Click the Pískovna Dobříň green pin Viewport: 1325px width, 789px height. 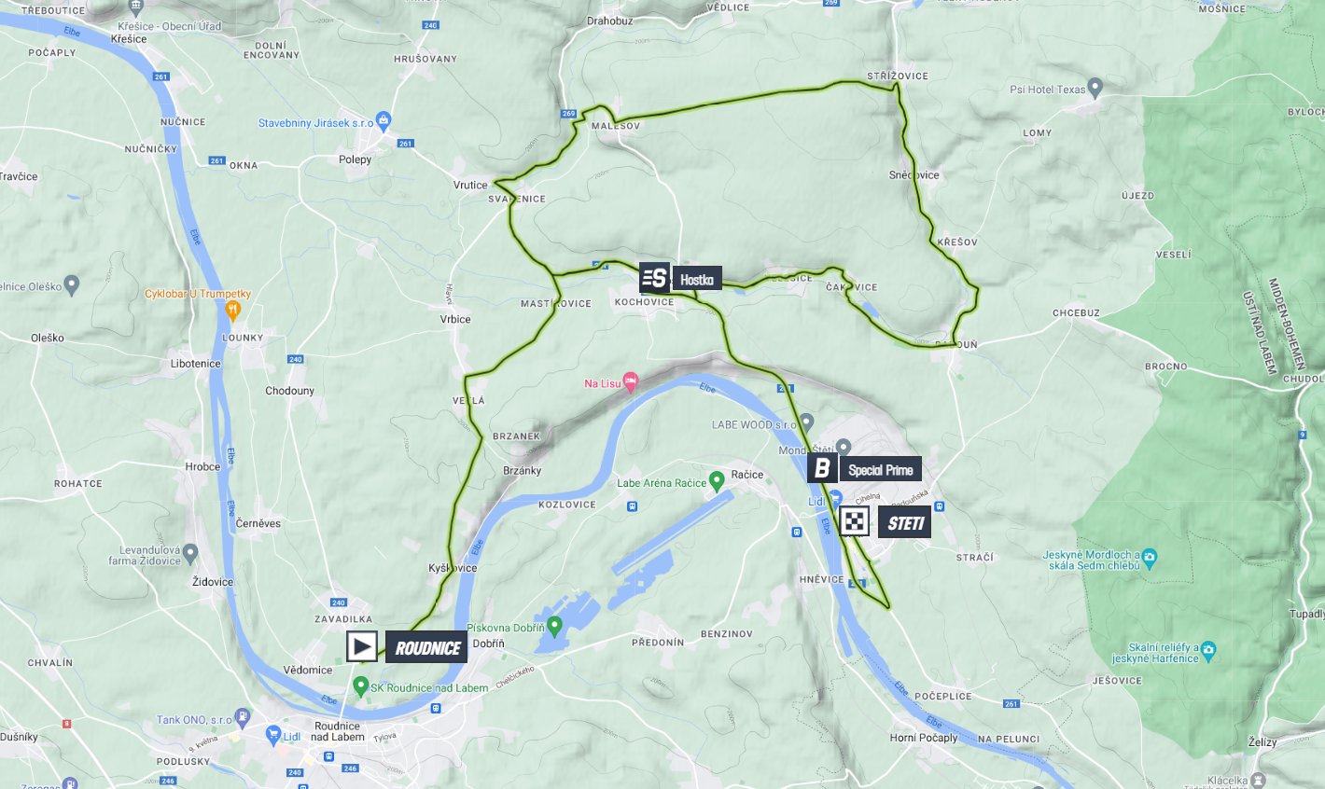555,625
